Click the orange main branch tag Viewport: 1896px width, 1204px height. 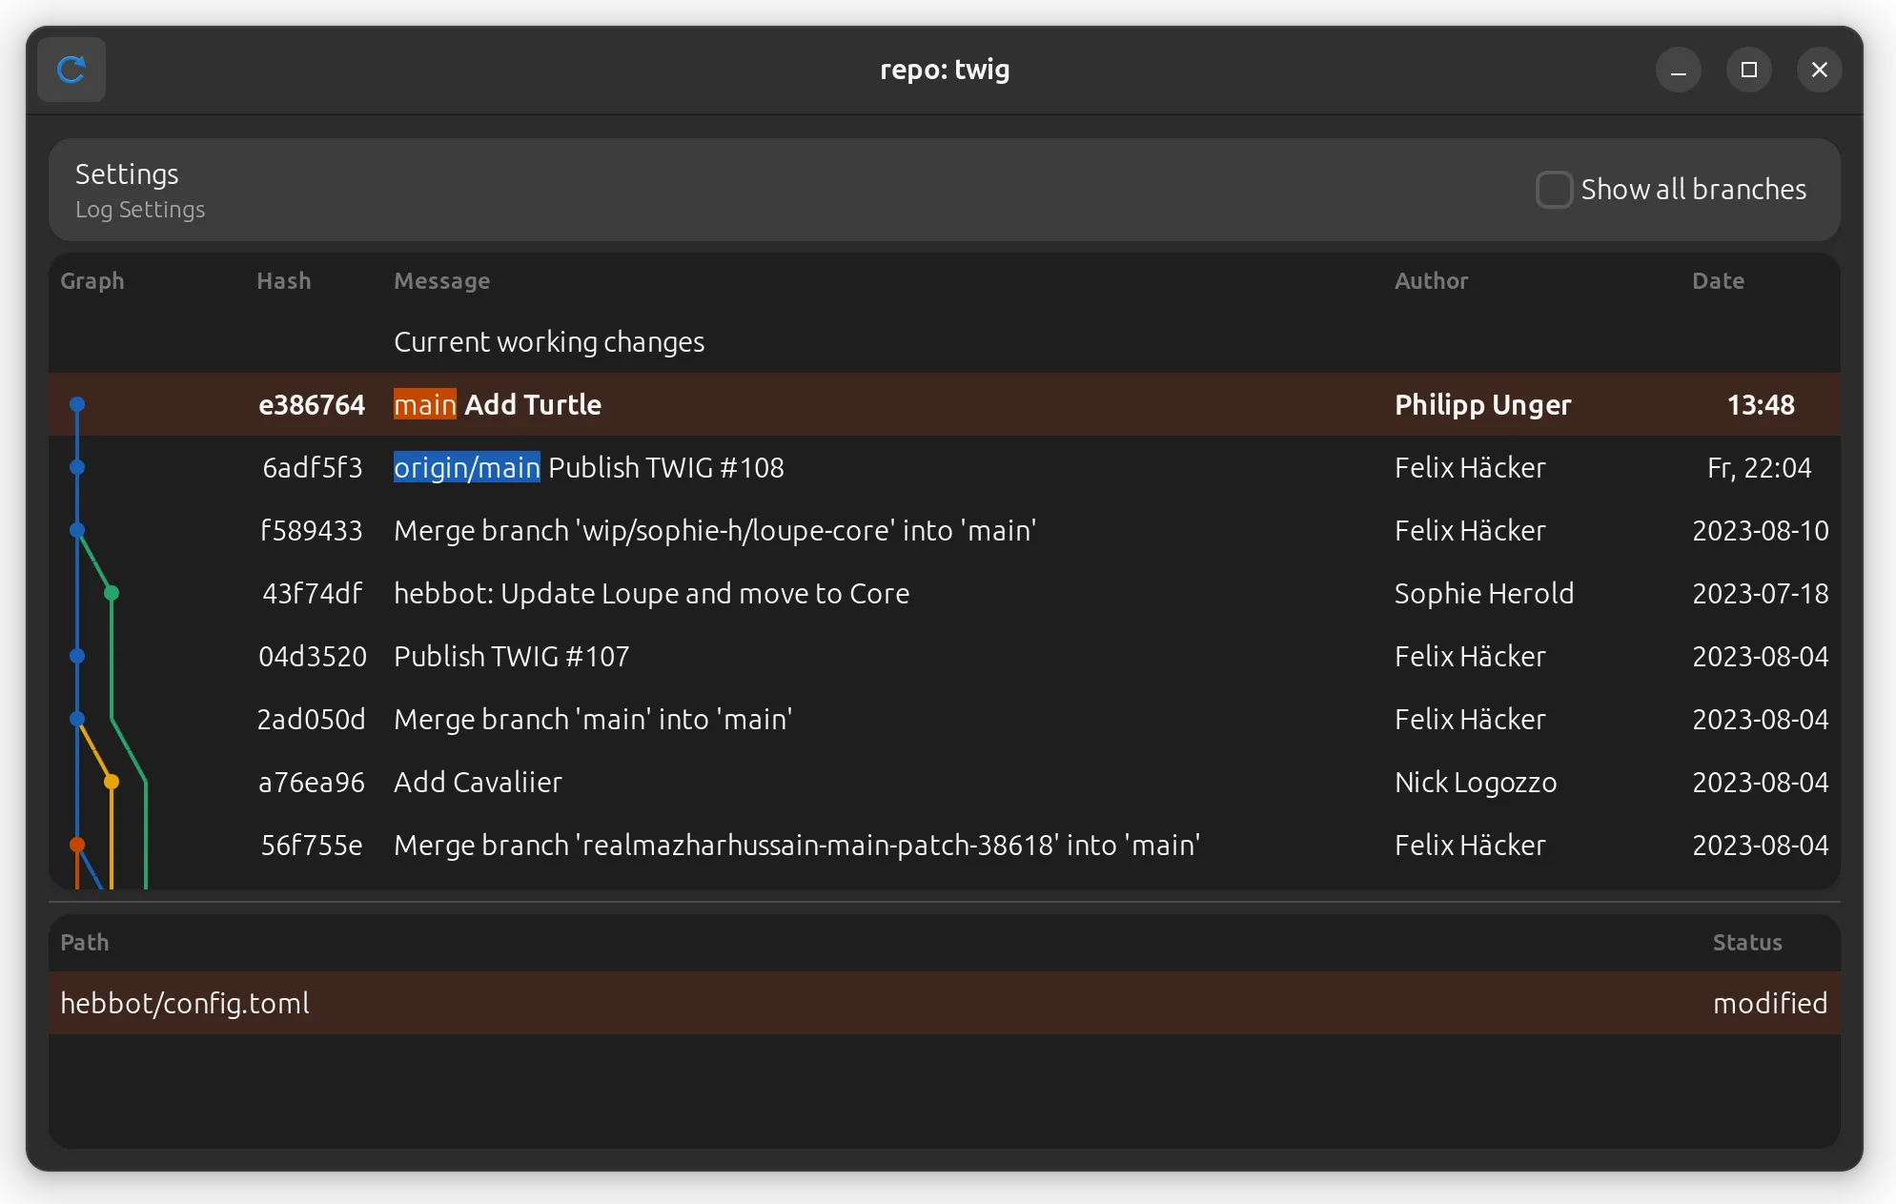pos(425,405)
